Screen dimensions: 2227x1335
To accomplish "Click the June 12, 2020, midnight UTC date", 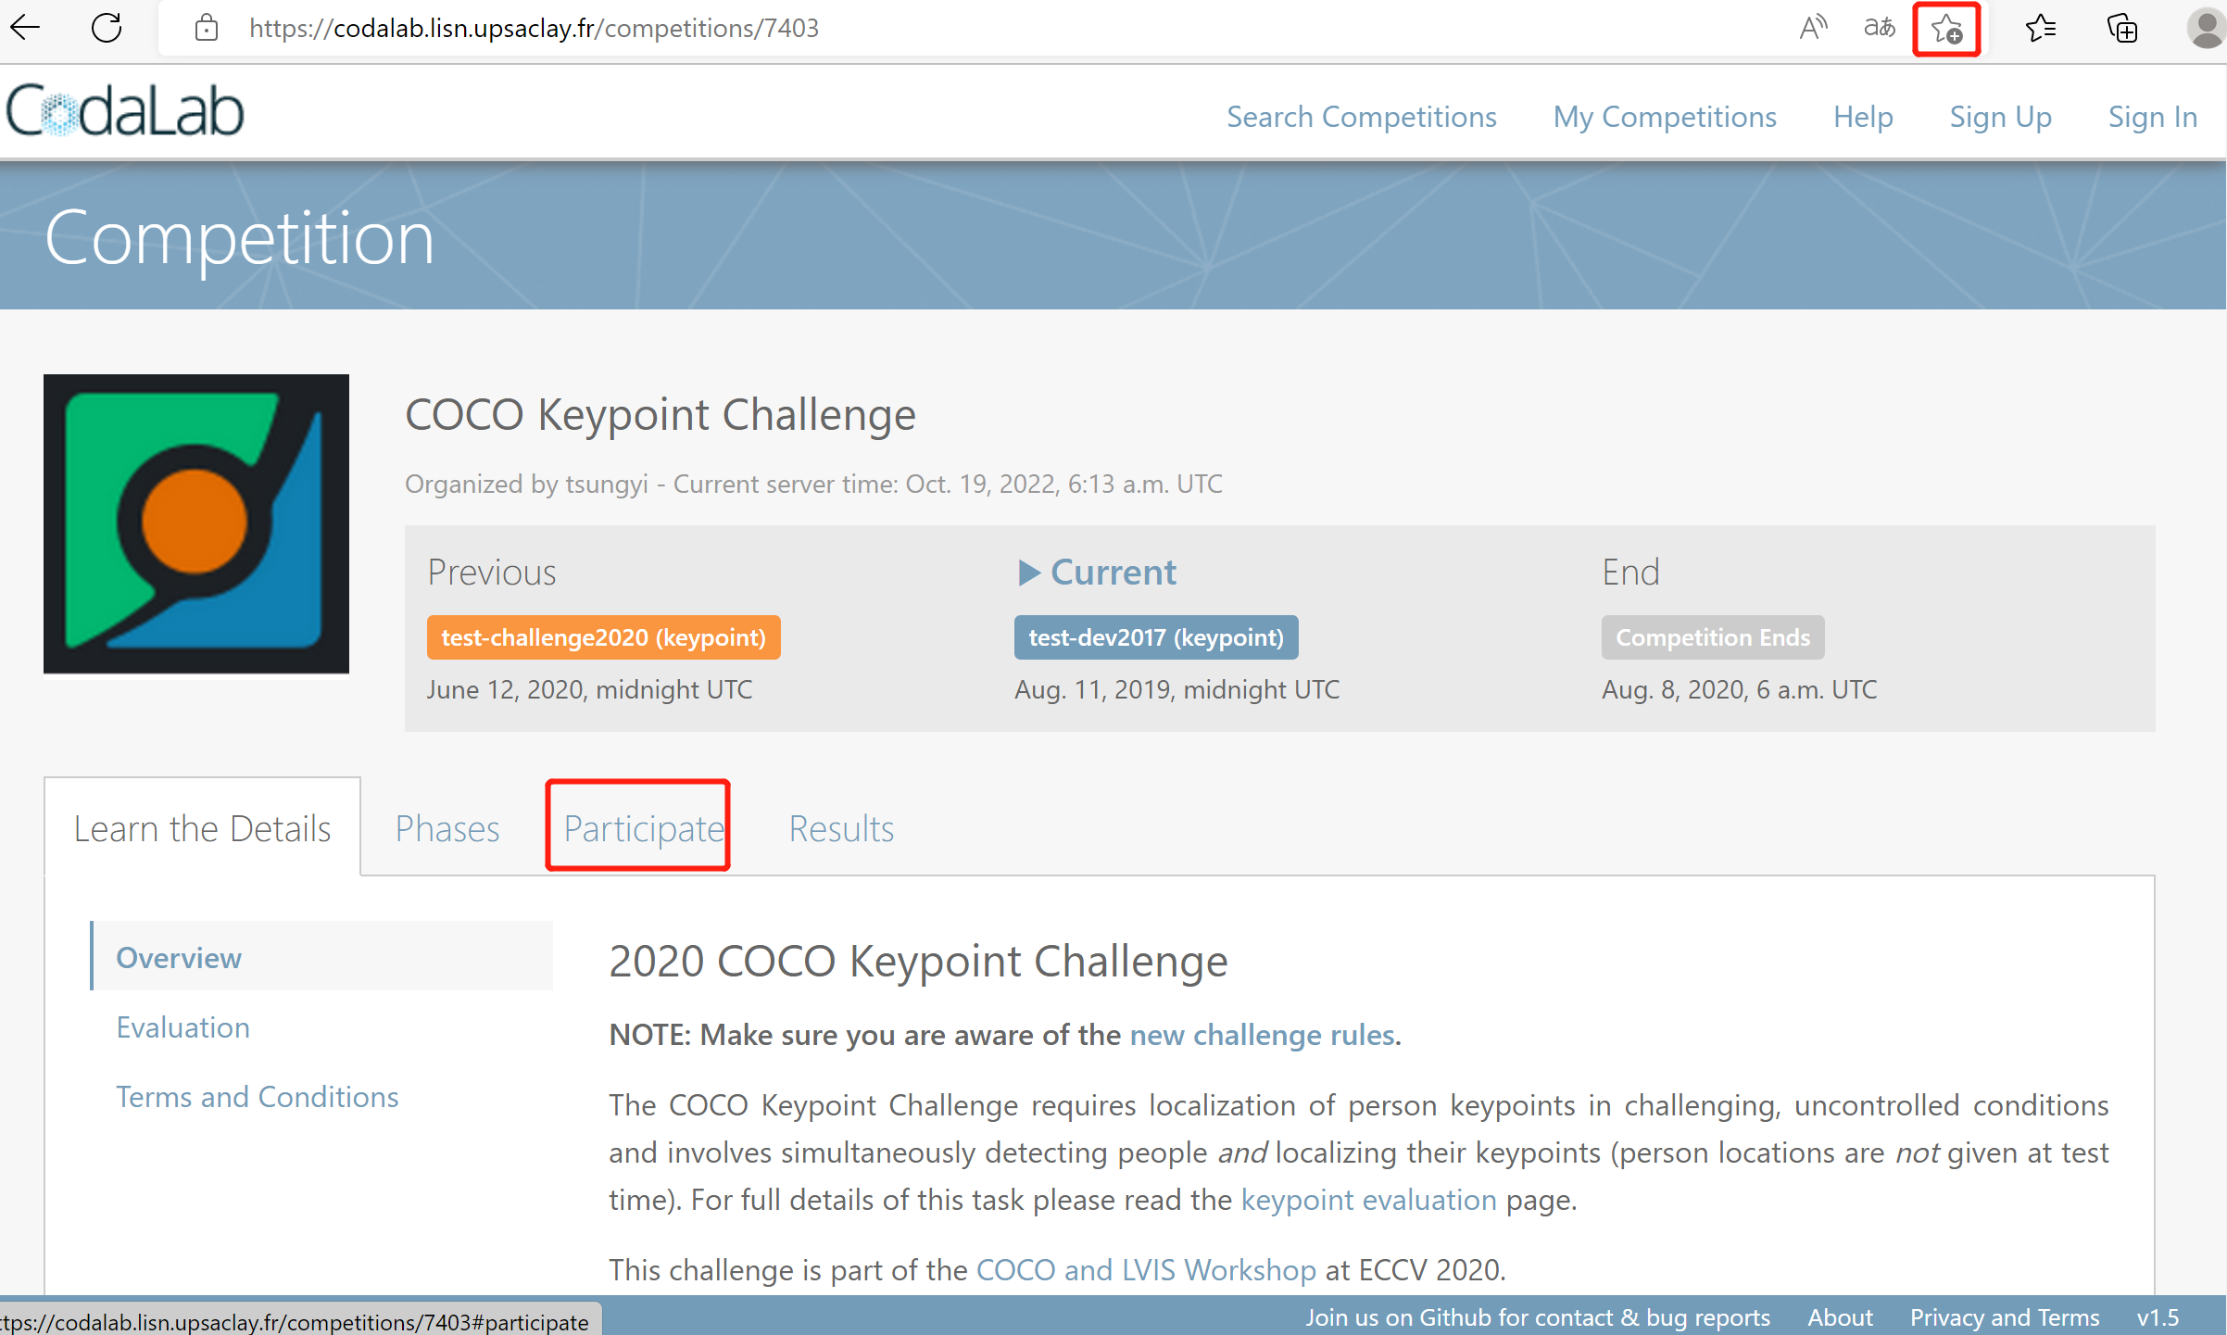I will tap(589, 689).
